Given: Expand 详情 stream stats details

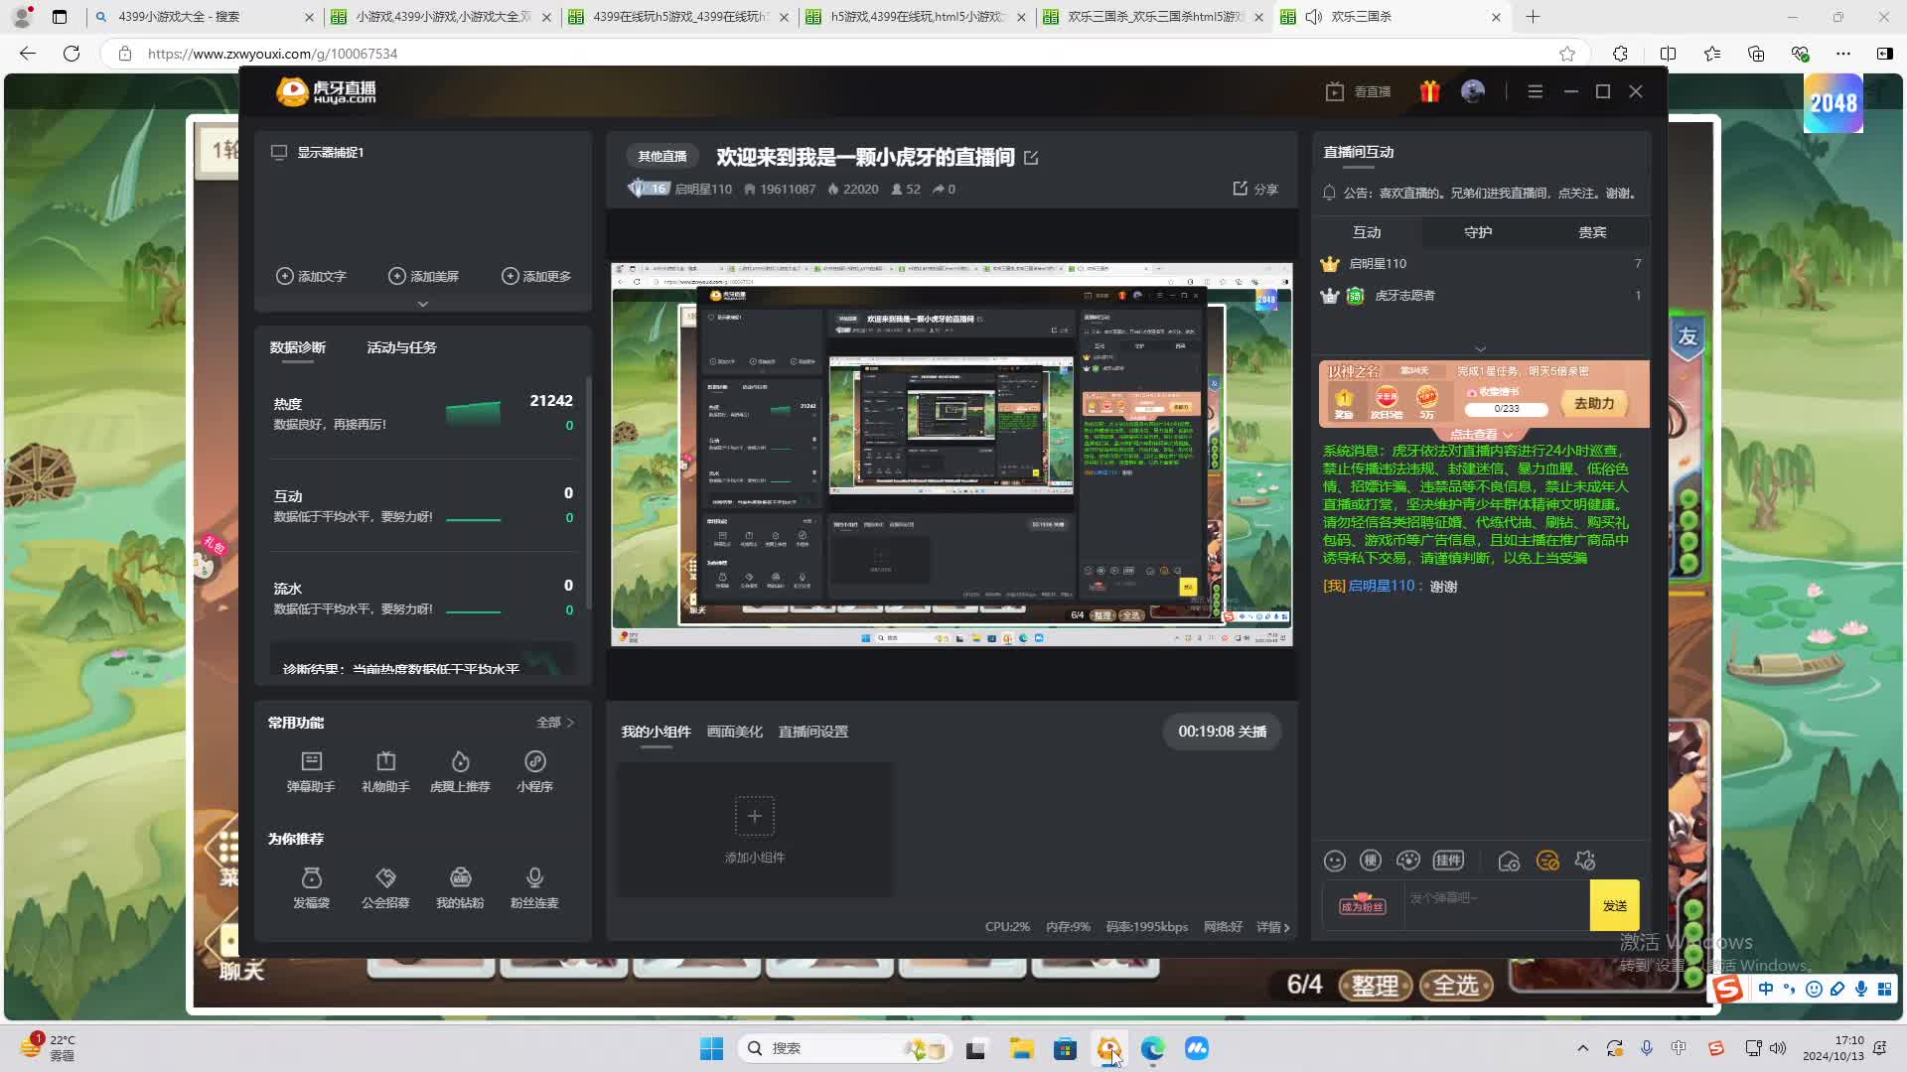Looking at the screenshot, I should (1273, 927).
